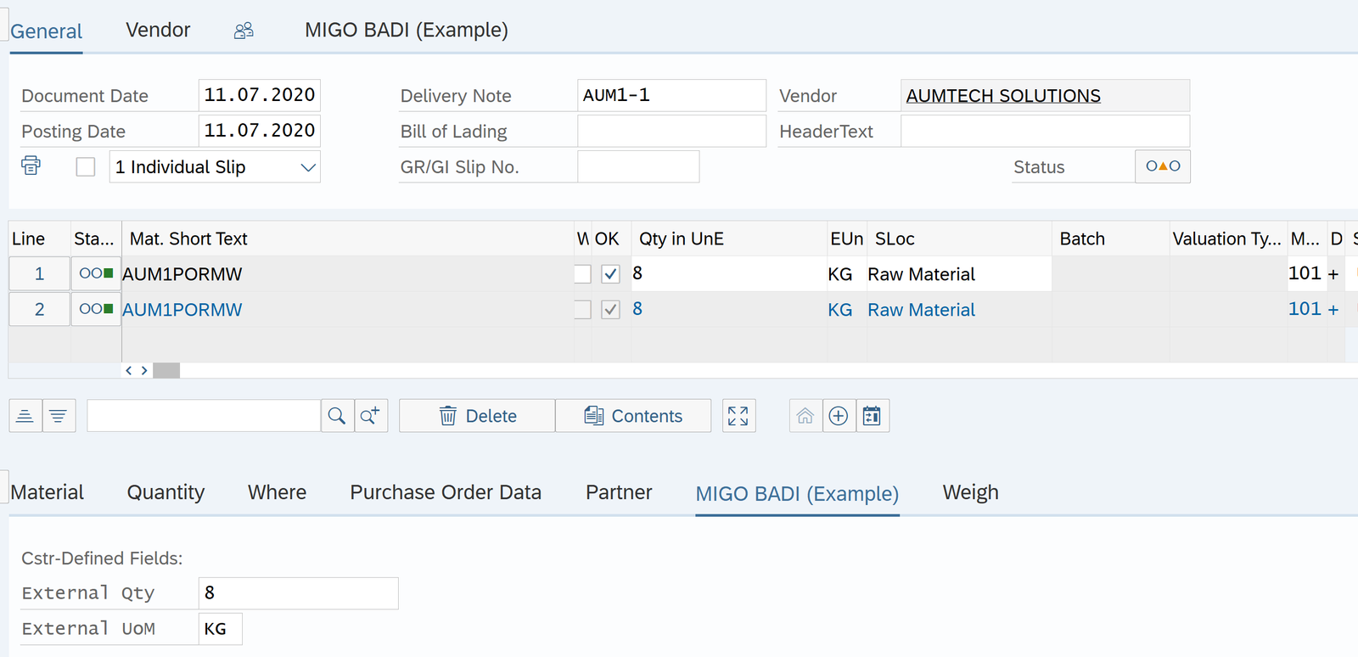Click the search-next magnifier plus icon

coord(371,416)
